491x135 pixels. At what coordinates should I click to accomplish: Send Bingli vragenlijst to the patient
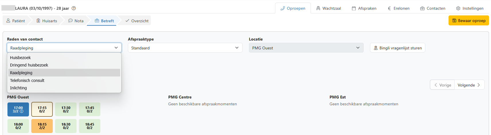click(398, 48)
